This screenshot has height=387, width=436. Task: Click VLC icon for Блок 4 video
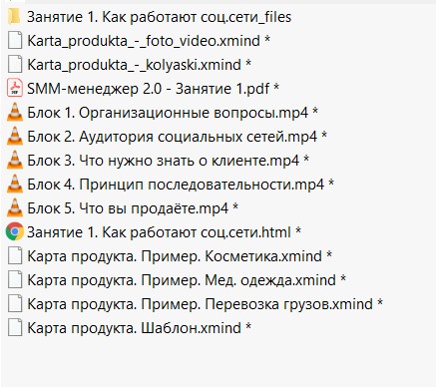[x=15, y=184]
